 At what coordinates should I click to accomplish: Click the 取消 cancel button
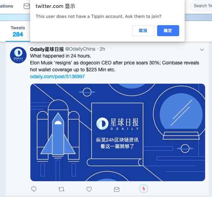(x=143, y=31)
